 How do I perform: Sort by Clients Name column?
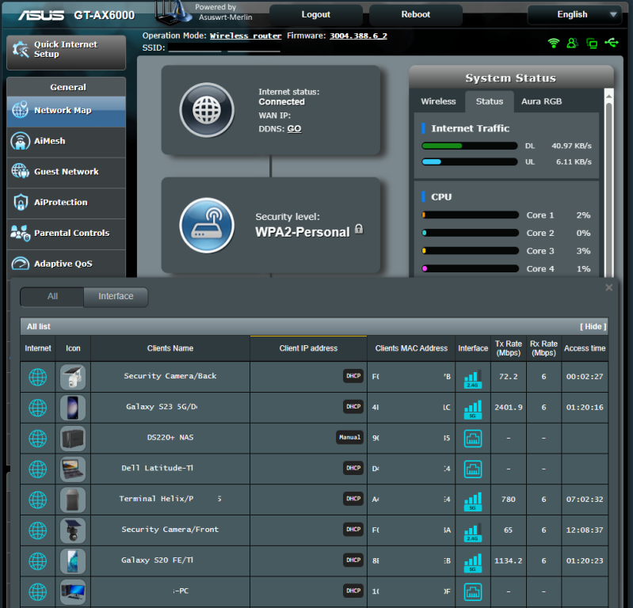pos(170,348)
